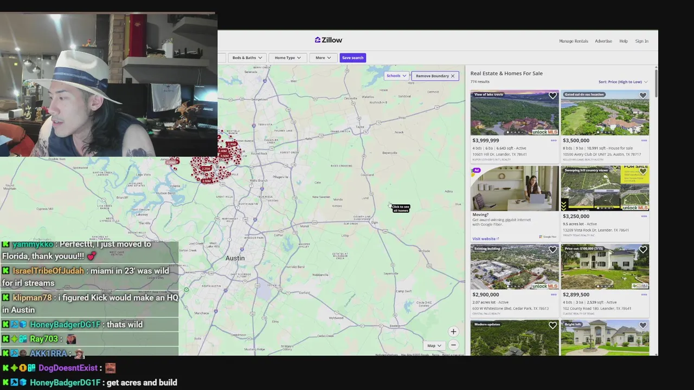Open address 600 W Whitestone Blvd link

tap(510, 308)
